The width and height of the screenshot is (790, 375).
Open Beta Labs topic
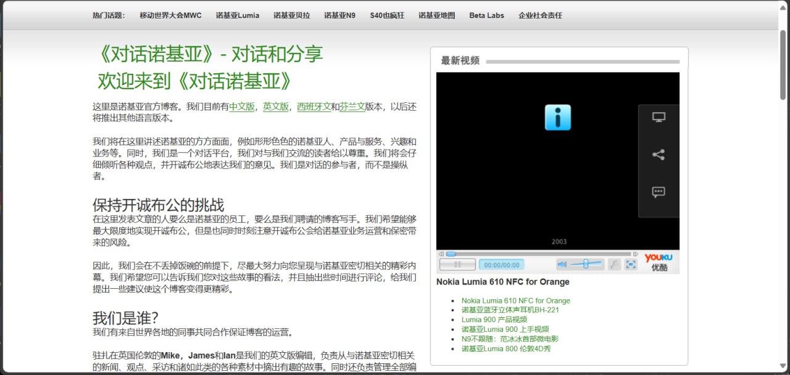click(486, 15)
